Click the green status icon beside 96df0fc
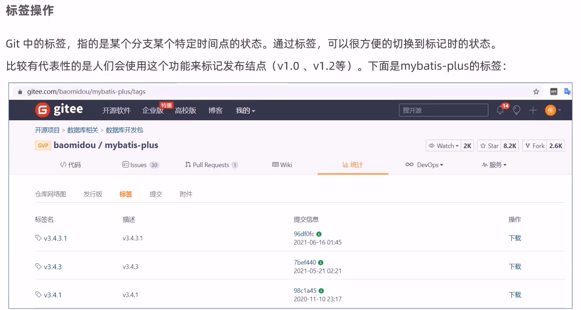 (x=319, y=234)
